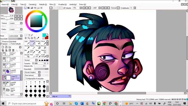The image size is (188, 106).
Task: Select the AirBrush tool
Action: [38, 42]
